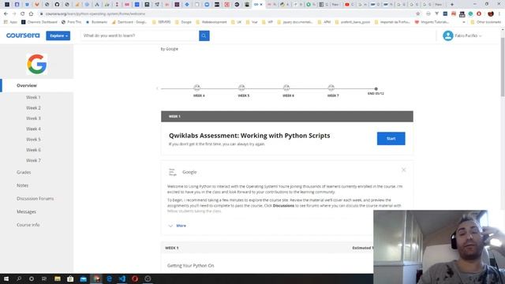Open the Apps bookmarks shortcut
The height and width of the screenshot is (284, 505).
coord(10,22)
